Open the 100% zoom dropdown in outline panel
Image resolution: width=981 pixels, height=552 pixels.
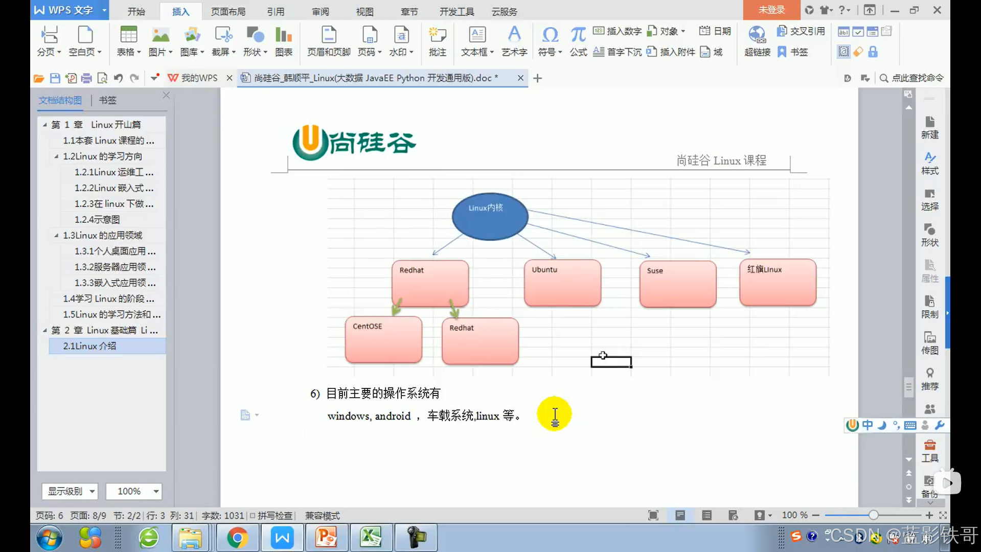click(133, 491)
